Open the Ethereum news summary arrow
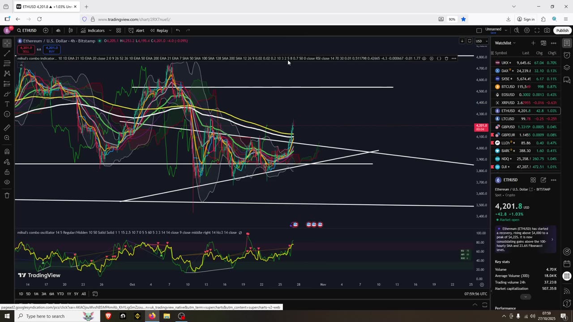The width and height of the screenshot is (573, 322). [x=552, y=239]
